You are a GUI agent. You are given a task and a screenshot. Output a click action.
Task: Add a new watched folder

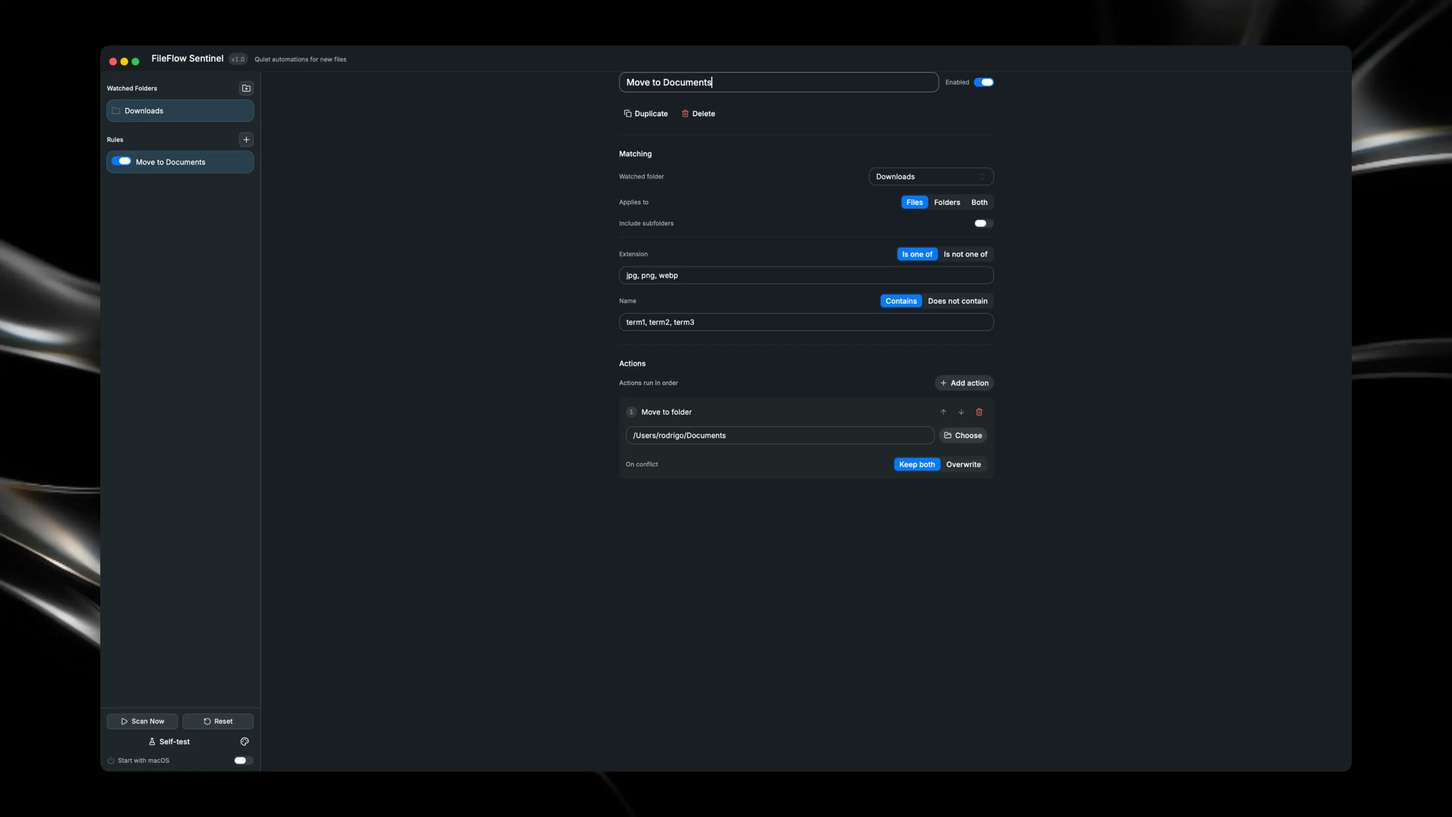pyautogui.click(x=246, y=88)
